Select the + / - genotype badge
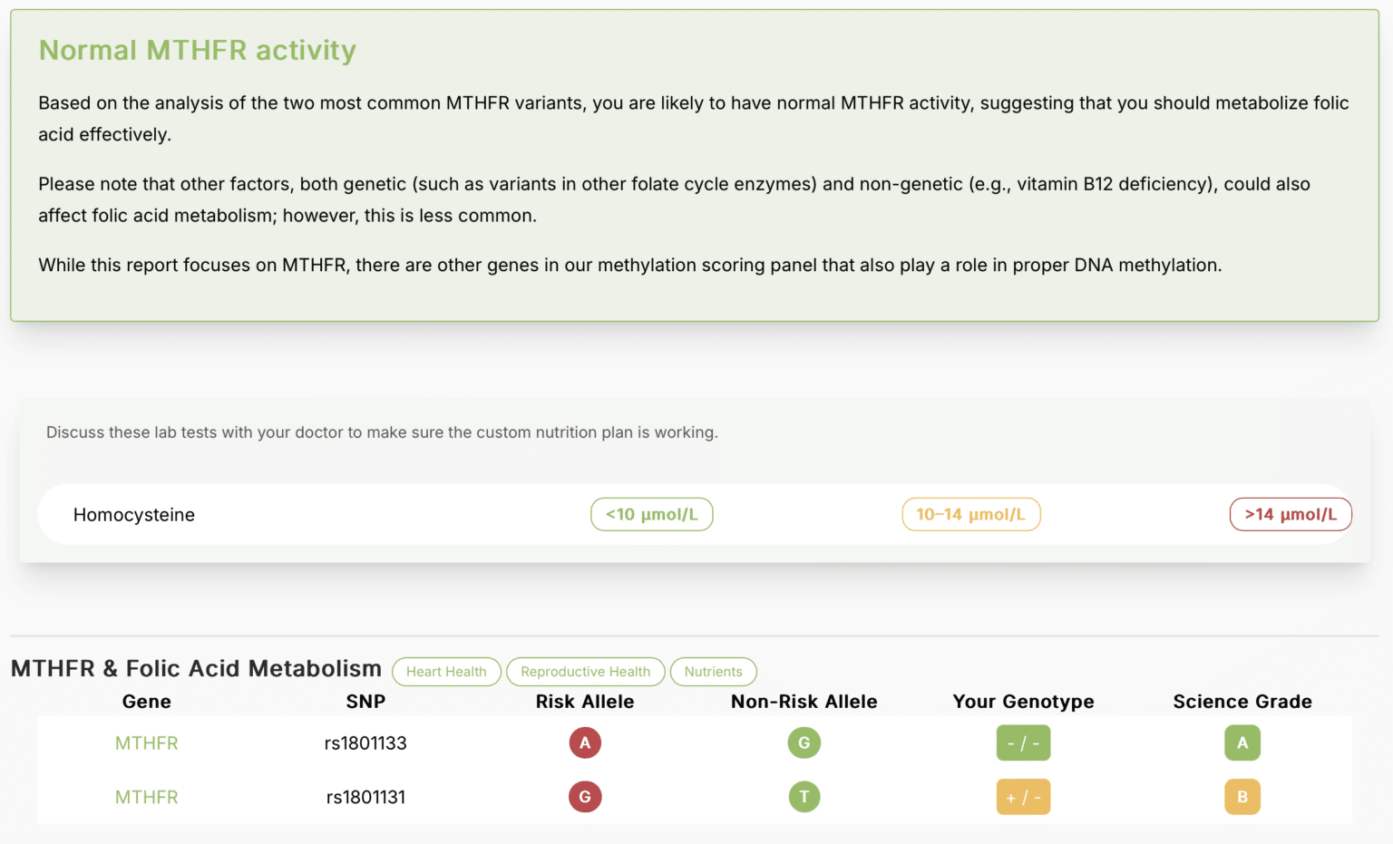The width and height of the screenshot is (1393, 844). [x=1023, y=797]
